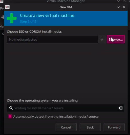
Task: Cancel the new virtual machine wizard
Action: click(x=66, y=127)
